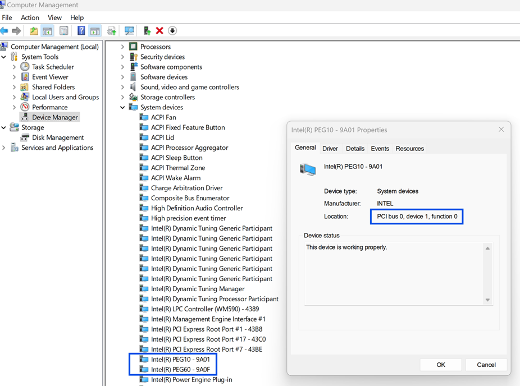520x386 pixels.
Task: Click Cancel in the Properties dialog
Action: point(486,365)
